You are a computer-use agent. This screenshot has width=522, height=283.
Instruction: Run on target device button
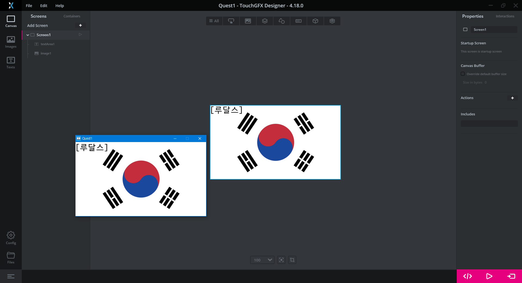pyautogui.click(x=511, y=276)
